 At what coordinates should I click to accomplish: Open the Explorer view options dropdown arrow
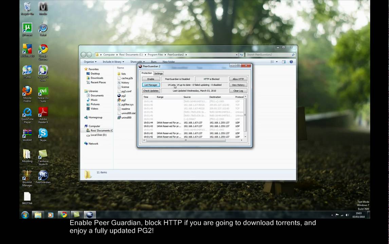click(x=277, y=62)
